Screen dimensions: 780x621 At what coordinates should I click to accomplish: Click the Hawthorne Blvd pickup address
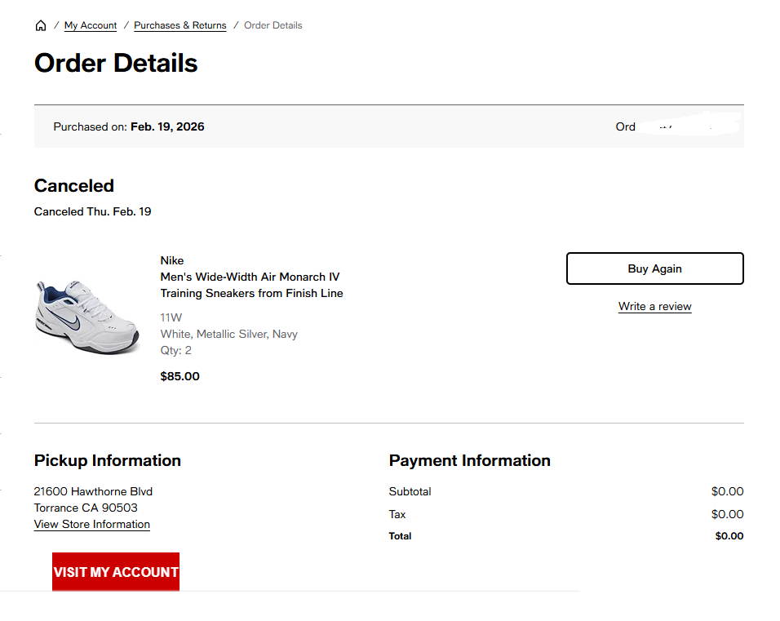coord(93,491)
